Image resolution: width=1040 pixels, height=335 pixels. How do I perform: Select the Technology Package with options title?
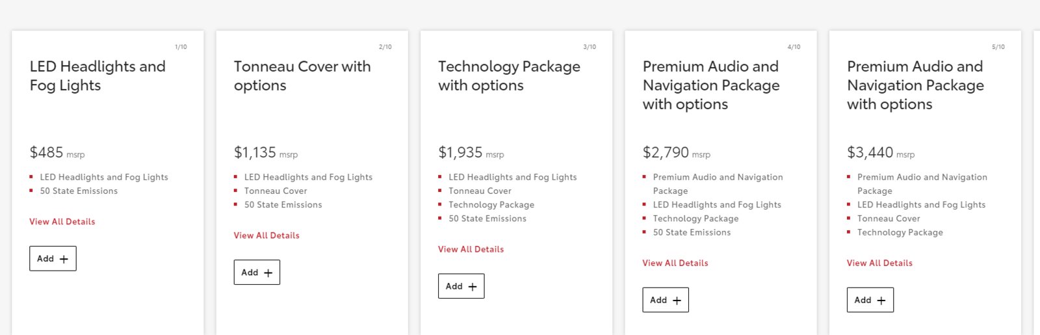[509, 76]
